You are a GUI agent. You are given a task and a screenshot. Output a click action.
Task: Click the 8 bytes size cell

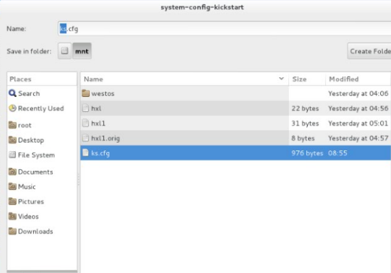point(303,138)
